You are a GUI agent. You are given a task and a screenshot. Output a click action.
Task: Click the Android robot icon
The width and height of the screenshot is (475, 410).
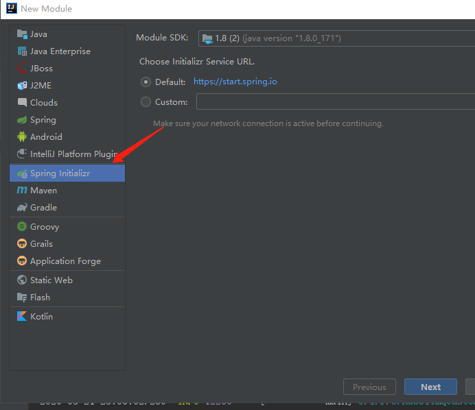tap(22, 136)
